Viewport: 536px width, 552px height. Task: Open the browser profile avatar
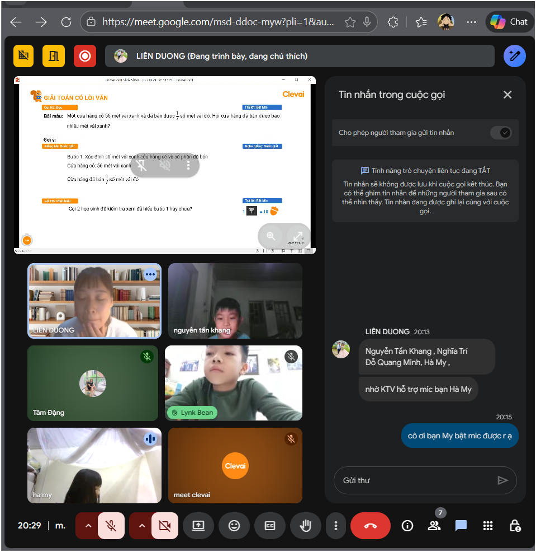coord(445,22)
